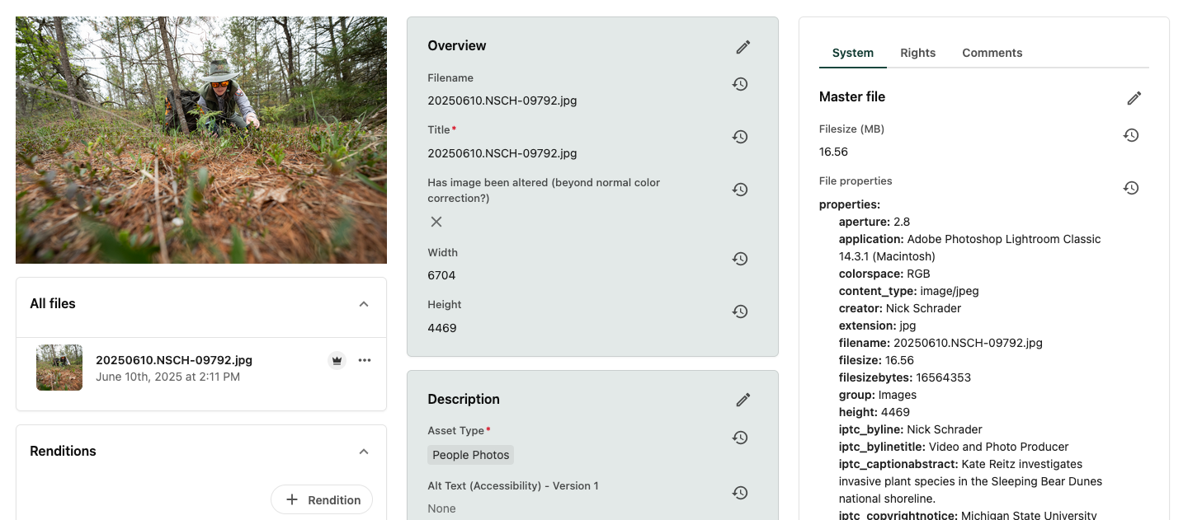
Task: Open the large forest photo preview
Action: click(201, 140)
